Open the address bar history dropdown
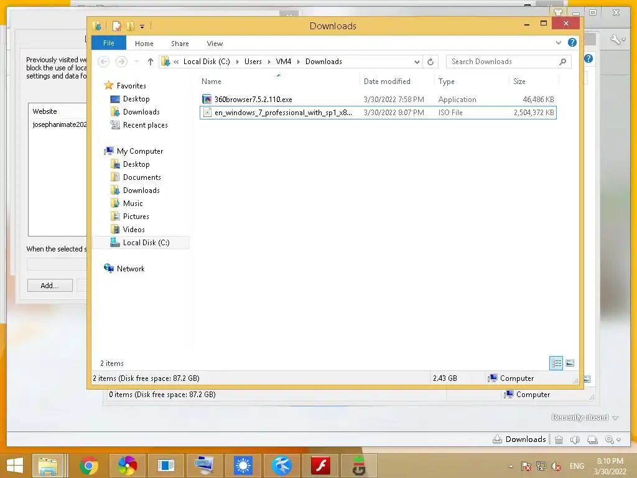This screenshot has width=637, height=478. pos(417,62)
